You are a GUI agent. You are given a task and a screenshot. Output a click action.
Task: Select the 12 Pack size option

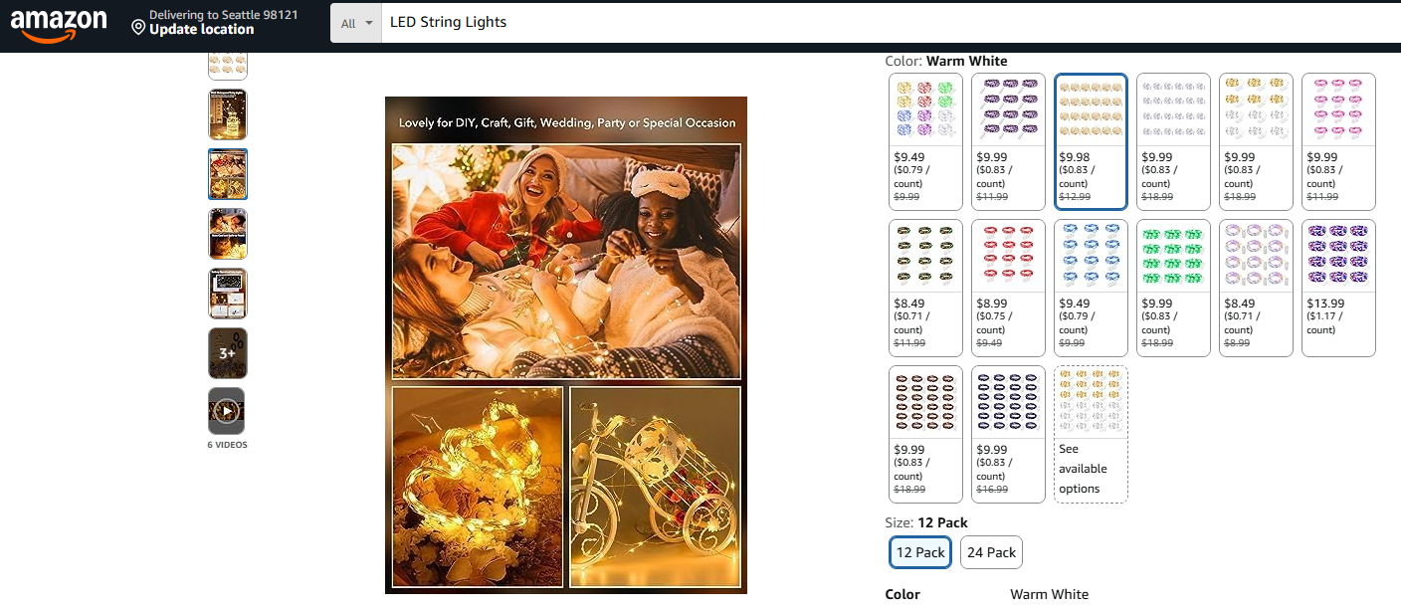919,552
